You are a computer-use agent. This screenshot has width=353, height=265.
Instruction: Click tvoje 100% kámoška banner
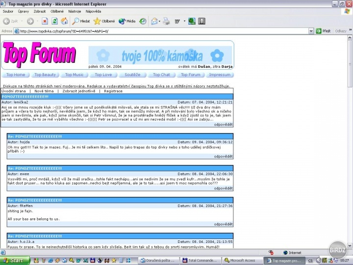tap(160, 55)
